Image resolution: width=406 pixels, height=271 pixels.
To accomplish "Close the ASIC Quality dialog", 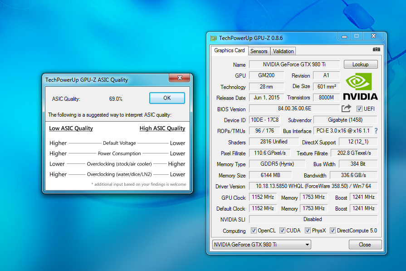I will coord(180,78).
